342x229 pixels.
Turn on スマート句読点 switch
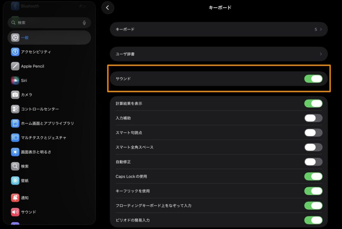(x=313, y=133)
